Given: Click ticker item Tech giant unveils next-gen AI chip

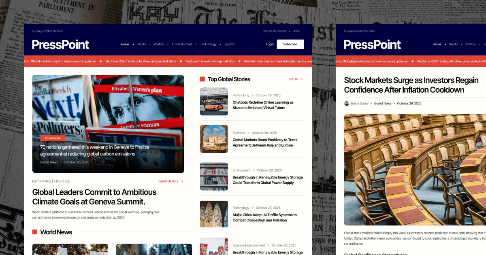Looking at the screenshot, I should [x=210, y=61].
